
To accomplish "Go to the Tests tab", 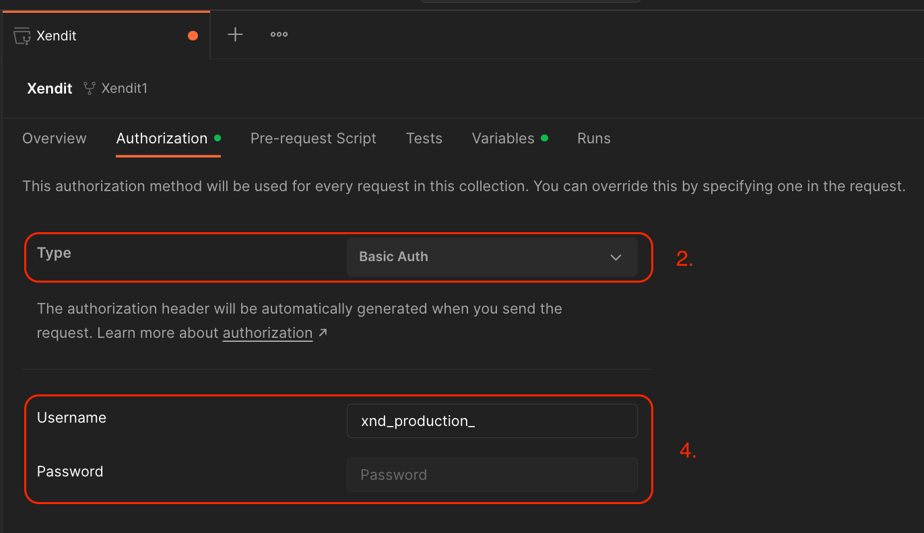I will 424,139.
